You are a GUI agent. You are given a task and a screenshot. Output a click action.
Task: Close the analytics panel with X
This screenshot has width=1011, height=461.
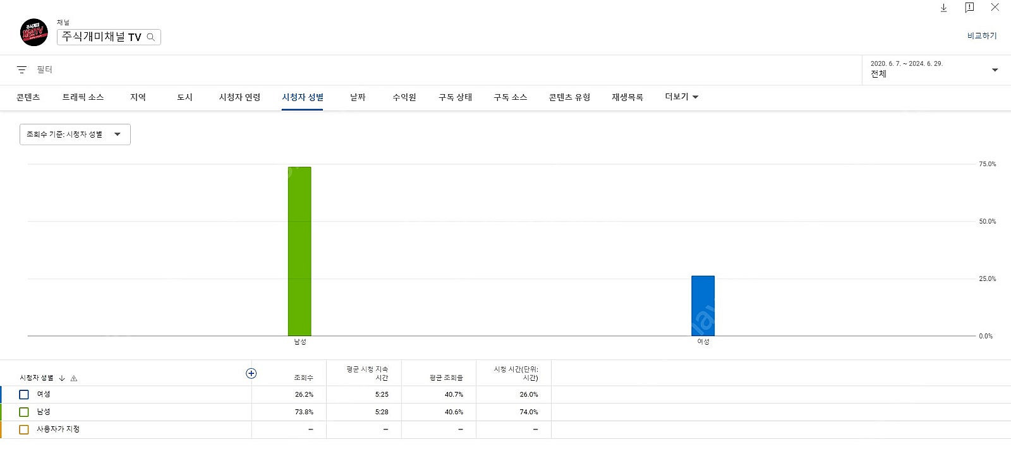point(995,8)
